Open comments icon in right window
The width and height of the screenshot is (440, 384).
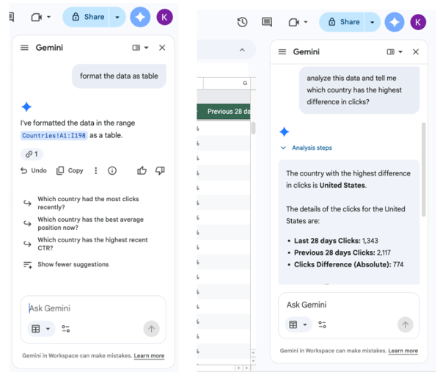[267, 22]
